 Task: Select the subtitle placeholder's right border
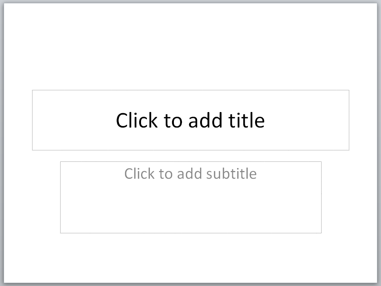[x=321, y=197]
